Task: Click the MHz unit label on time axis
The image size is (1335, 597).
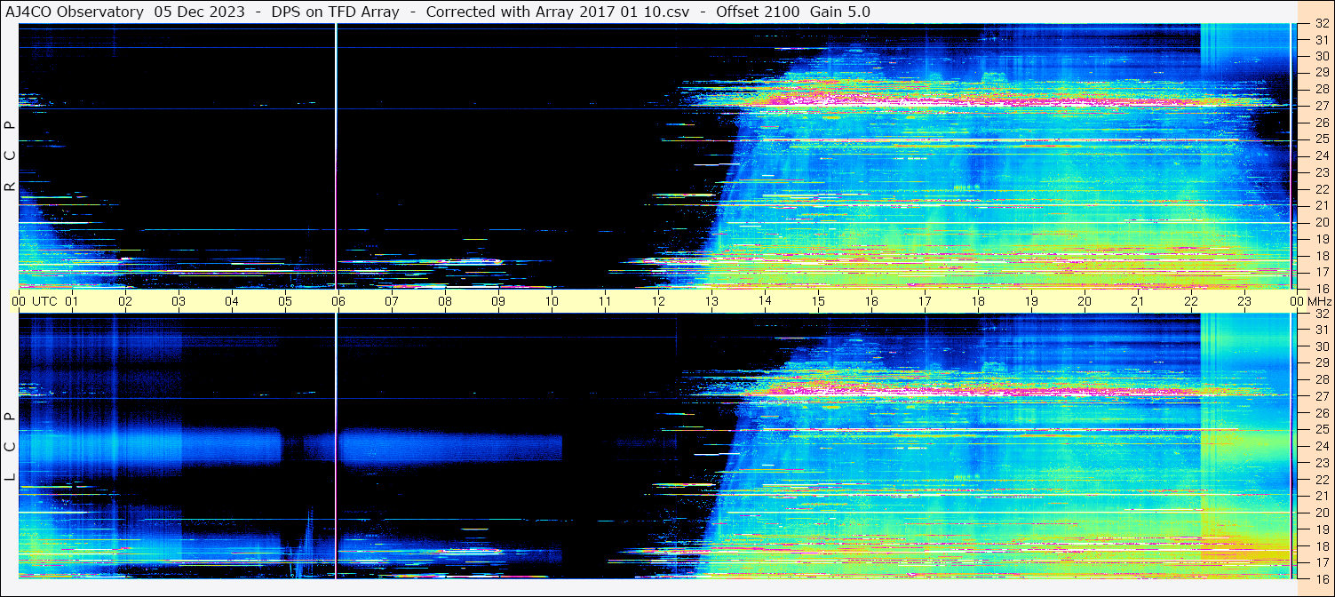Action: [x=1319, y=301]
